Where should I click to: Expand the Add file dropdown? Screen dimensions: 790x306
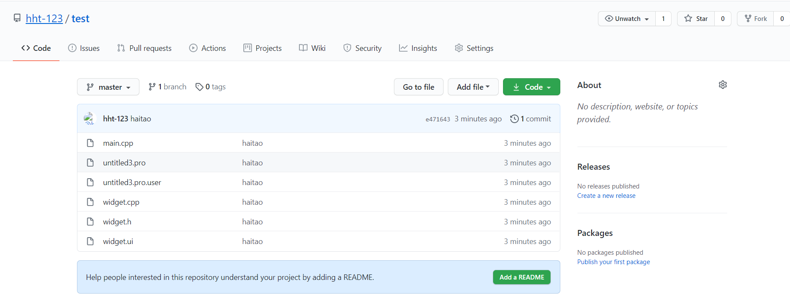[x=473, y=87]
